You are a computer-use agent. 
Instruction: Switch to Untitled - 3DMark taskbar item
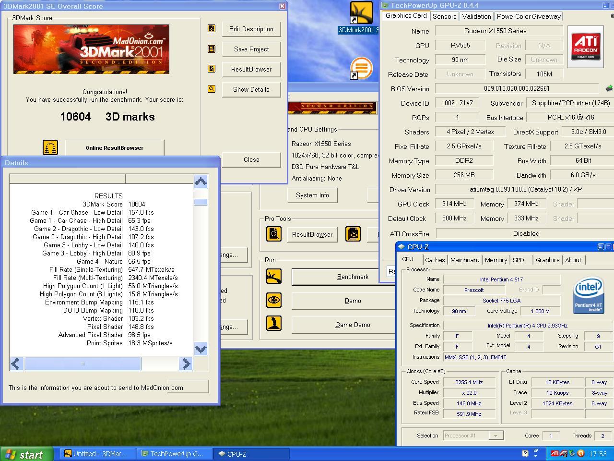tap(98, 454)
